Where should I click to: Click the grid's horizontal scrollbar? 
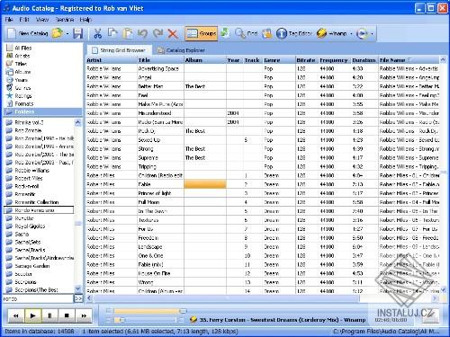(263, 298)
